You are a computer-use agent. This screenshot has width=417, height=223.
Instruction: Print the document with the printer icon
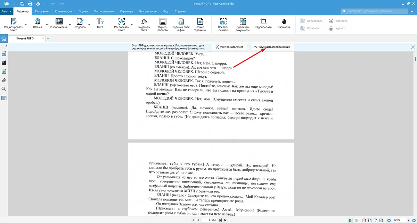click(x=30, y=3)
